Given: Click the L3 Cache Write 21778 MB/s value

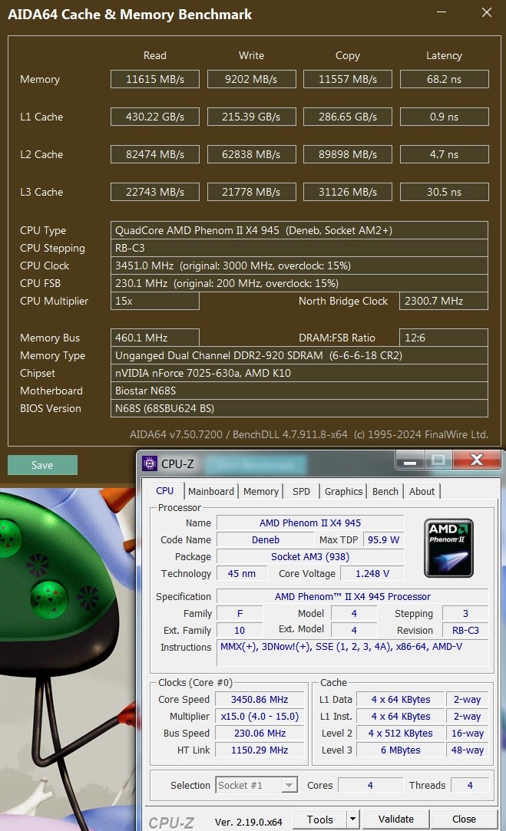Looking at the screenshot, I should tap(251, 192).
